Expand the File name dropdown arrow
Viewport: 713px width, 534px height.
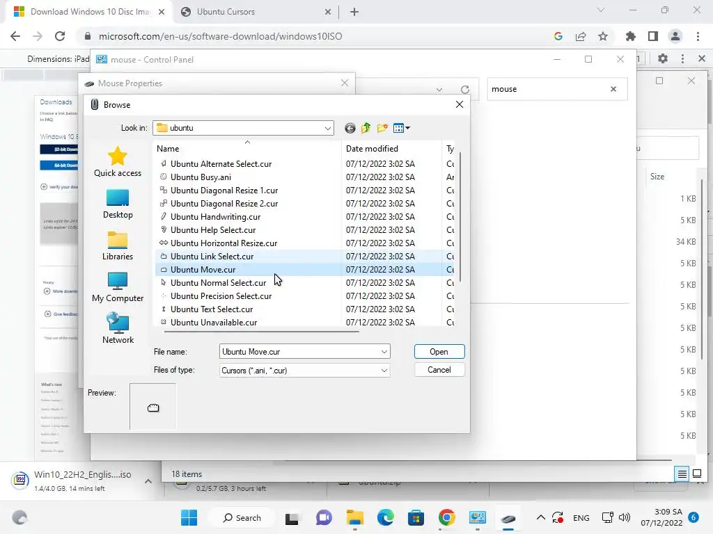coord(384,351)
